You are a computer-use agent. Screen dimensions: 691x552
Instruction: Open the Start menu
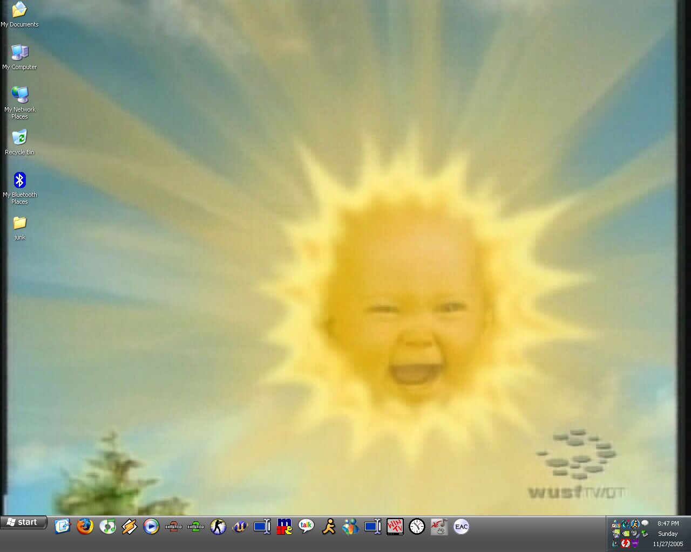point(24,522)
